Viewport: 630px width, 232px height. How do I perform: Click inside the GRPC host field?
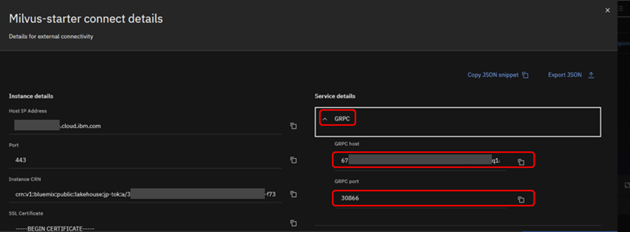420,160
